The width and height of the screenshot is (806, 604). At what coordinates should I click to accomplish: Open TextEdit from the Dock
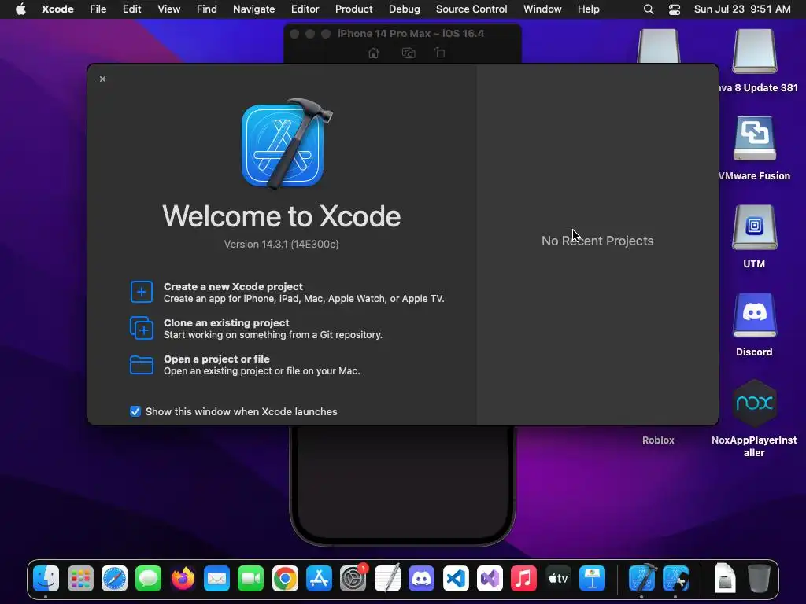tap(387, 579)
